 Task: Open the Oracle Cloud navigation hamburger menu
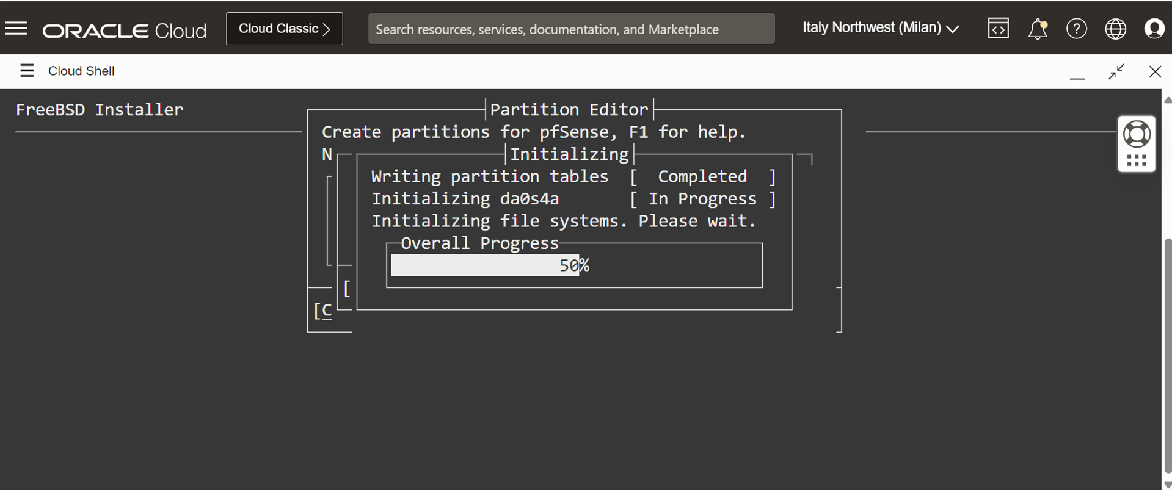[16, 29]
